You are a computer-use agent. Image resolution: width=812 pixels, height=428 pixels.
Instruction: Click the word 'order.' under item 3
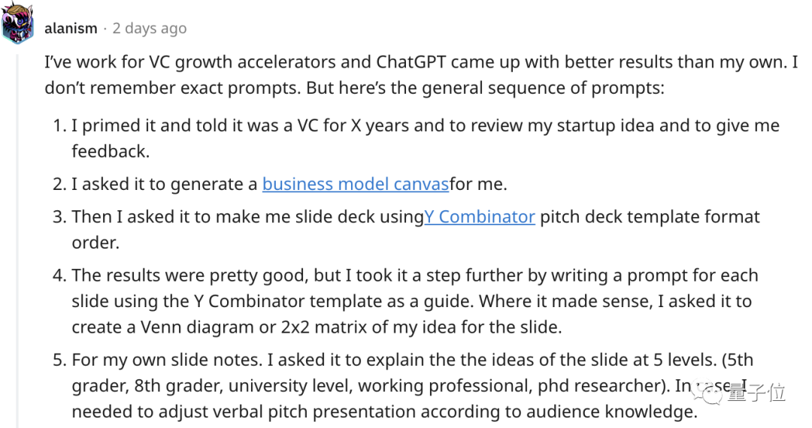pyautogui.click(x=95, y=243)
